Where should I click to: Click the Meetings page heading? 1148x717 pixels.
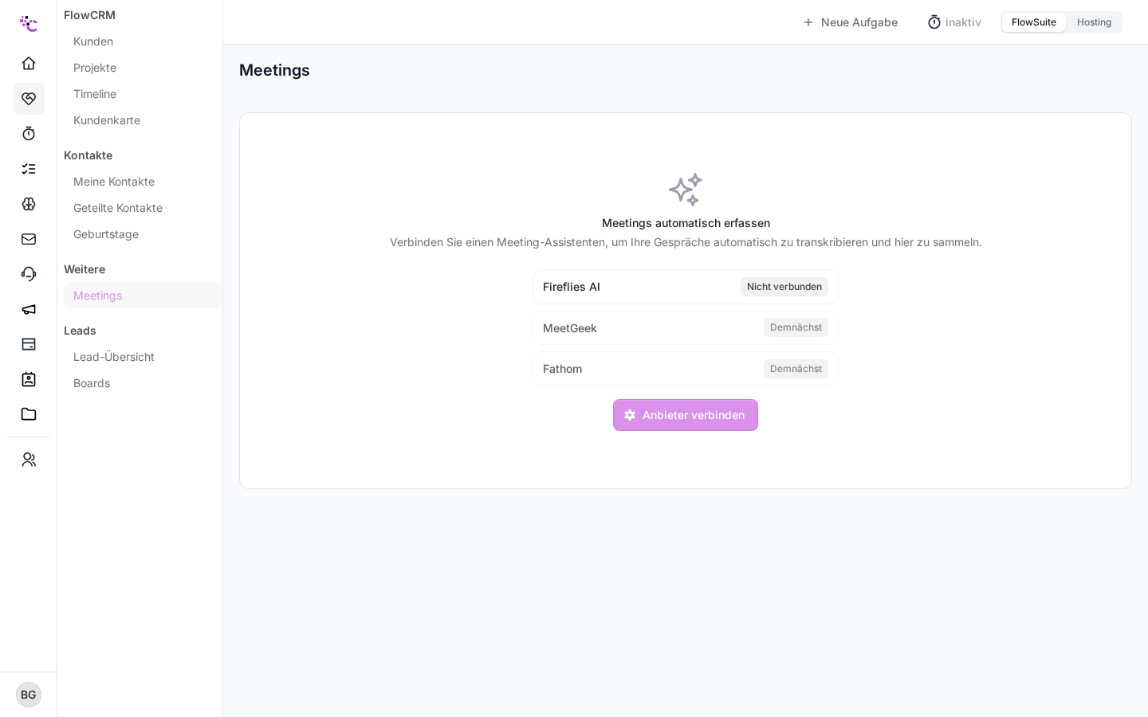pyautogui.click(x=274, y=70)
